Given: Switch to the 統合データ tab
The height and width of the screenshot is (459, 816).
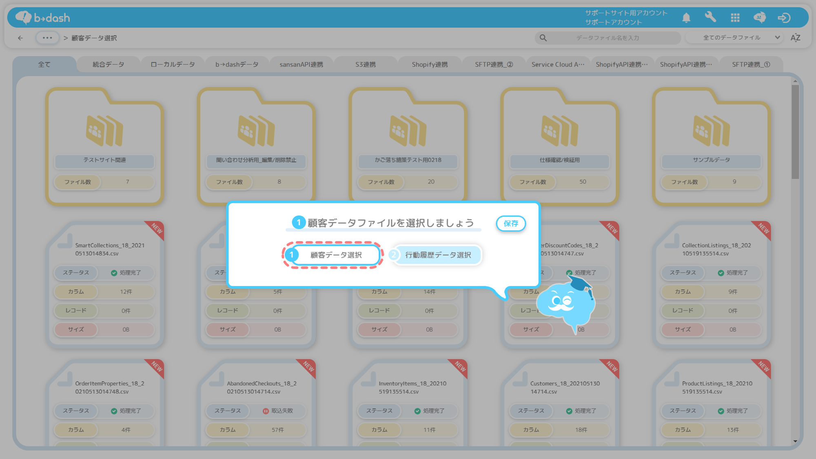Looking at the screenshot, I should pyautogui.click(x=108, y=64).
